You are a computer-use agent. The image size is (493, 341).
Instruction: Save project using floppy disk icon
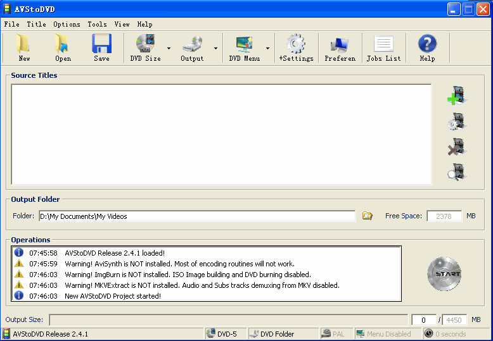(x=101, y=48)
